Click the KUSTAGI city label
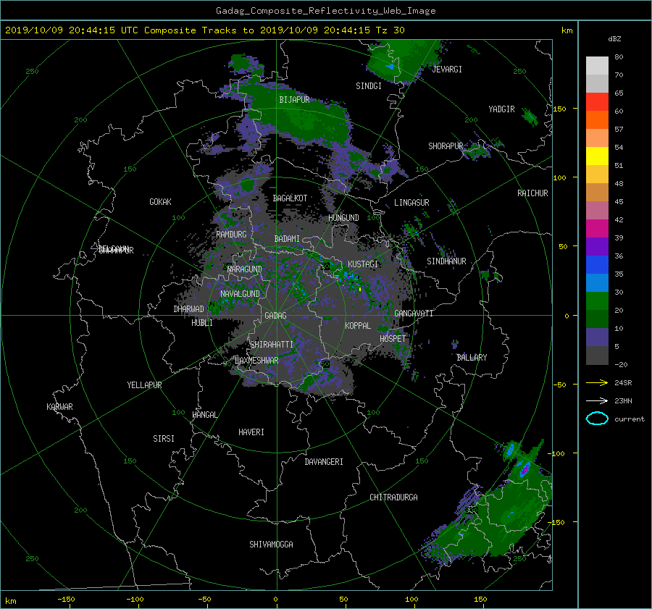The width and height of the screenshot is (652, 609). [363, 264]
